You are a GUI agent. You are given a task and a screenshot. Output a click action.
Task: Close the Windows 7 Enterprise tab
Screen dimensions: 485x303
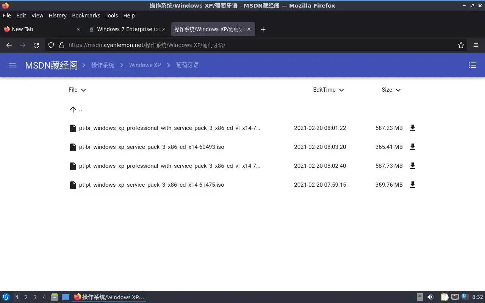(x=164, y=29)
